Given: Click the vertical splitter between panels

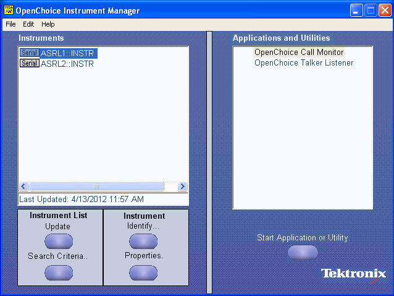Looking at the screenshot, I should tap(209, 161).
